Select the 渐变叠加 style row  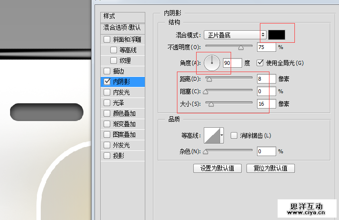pos(123,124)
